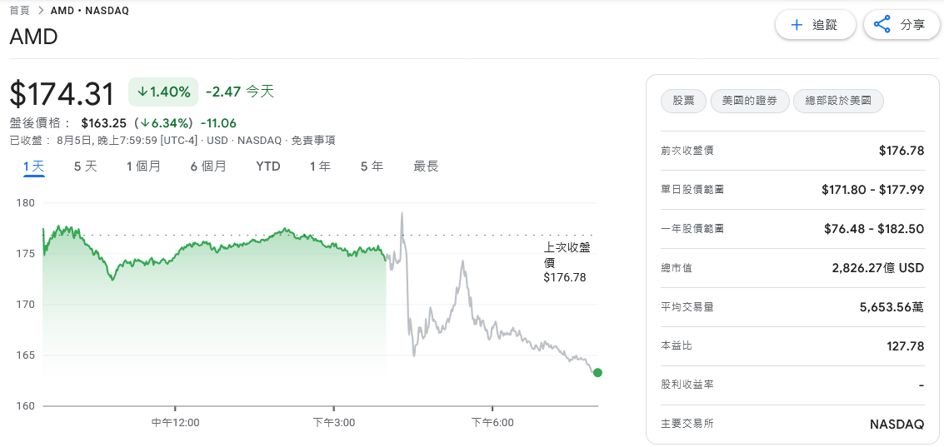The image size is (944, 447).
Task: Click the breadcrumb chevron after 首頁
Action: point(41,10)
